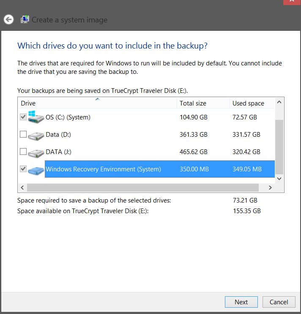The height and width of the screenshot is (314, 301).
Task: Click the vertical scrollbar down arrow
Action: point(279,179)
